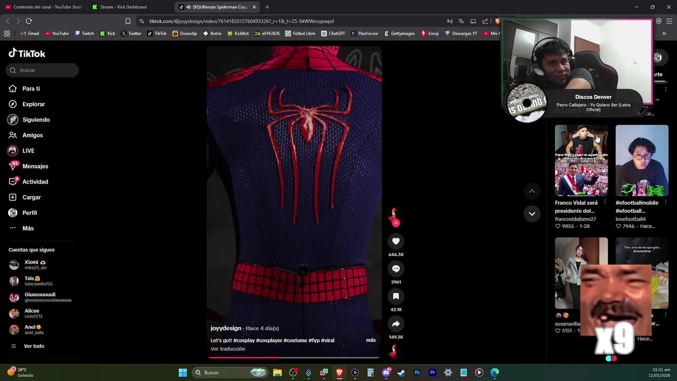Open the ChatGPT bookmark
677x381 pixels.
(333, 33)
